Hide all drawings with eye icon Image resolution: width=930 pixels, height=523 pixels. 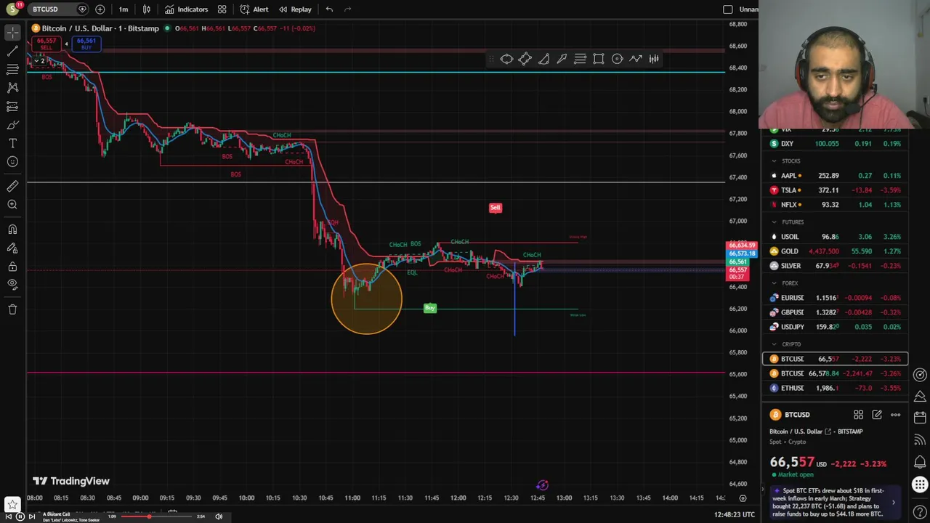12,285
